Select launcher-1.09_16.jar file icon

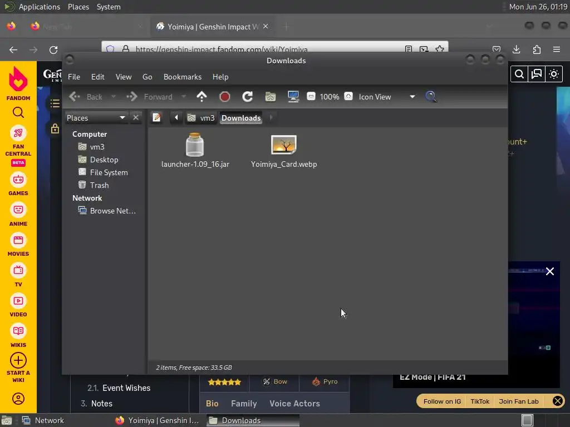click(x=195, y=145)
